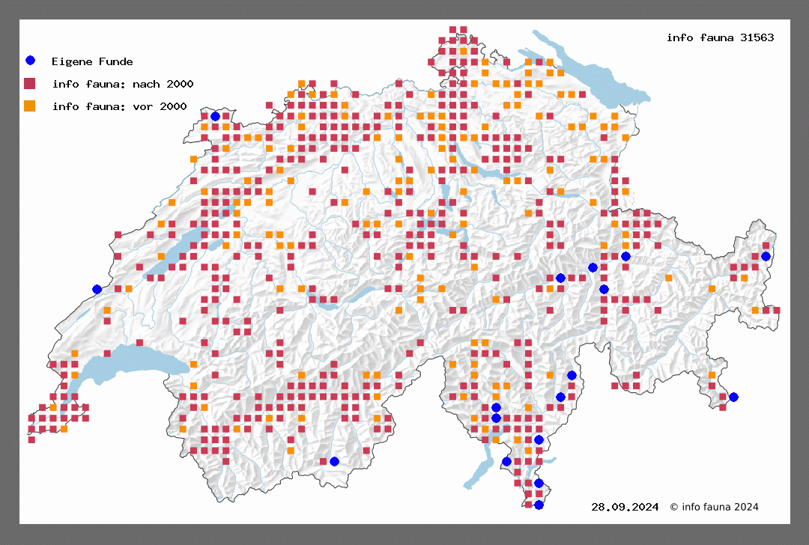
Task: Click the isolated blue dot in the southern Valais
Action: click(x=334, y=461)
